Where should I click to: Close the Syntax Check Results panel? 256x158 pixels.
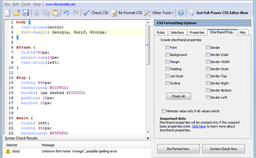pyautogui.click(x=148, y=138)
